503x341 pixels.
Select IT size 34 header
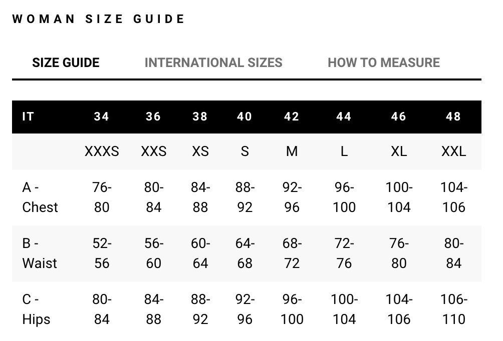(x=102, y=116)
